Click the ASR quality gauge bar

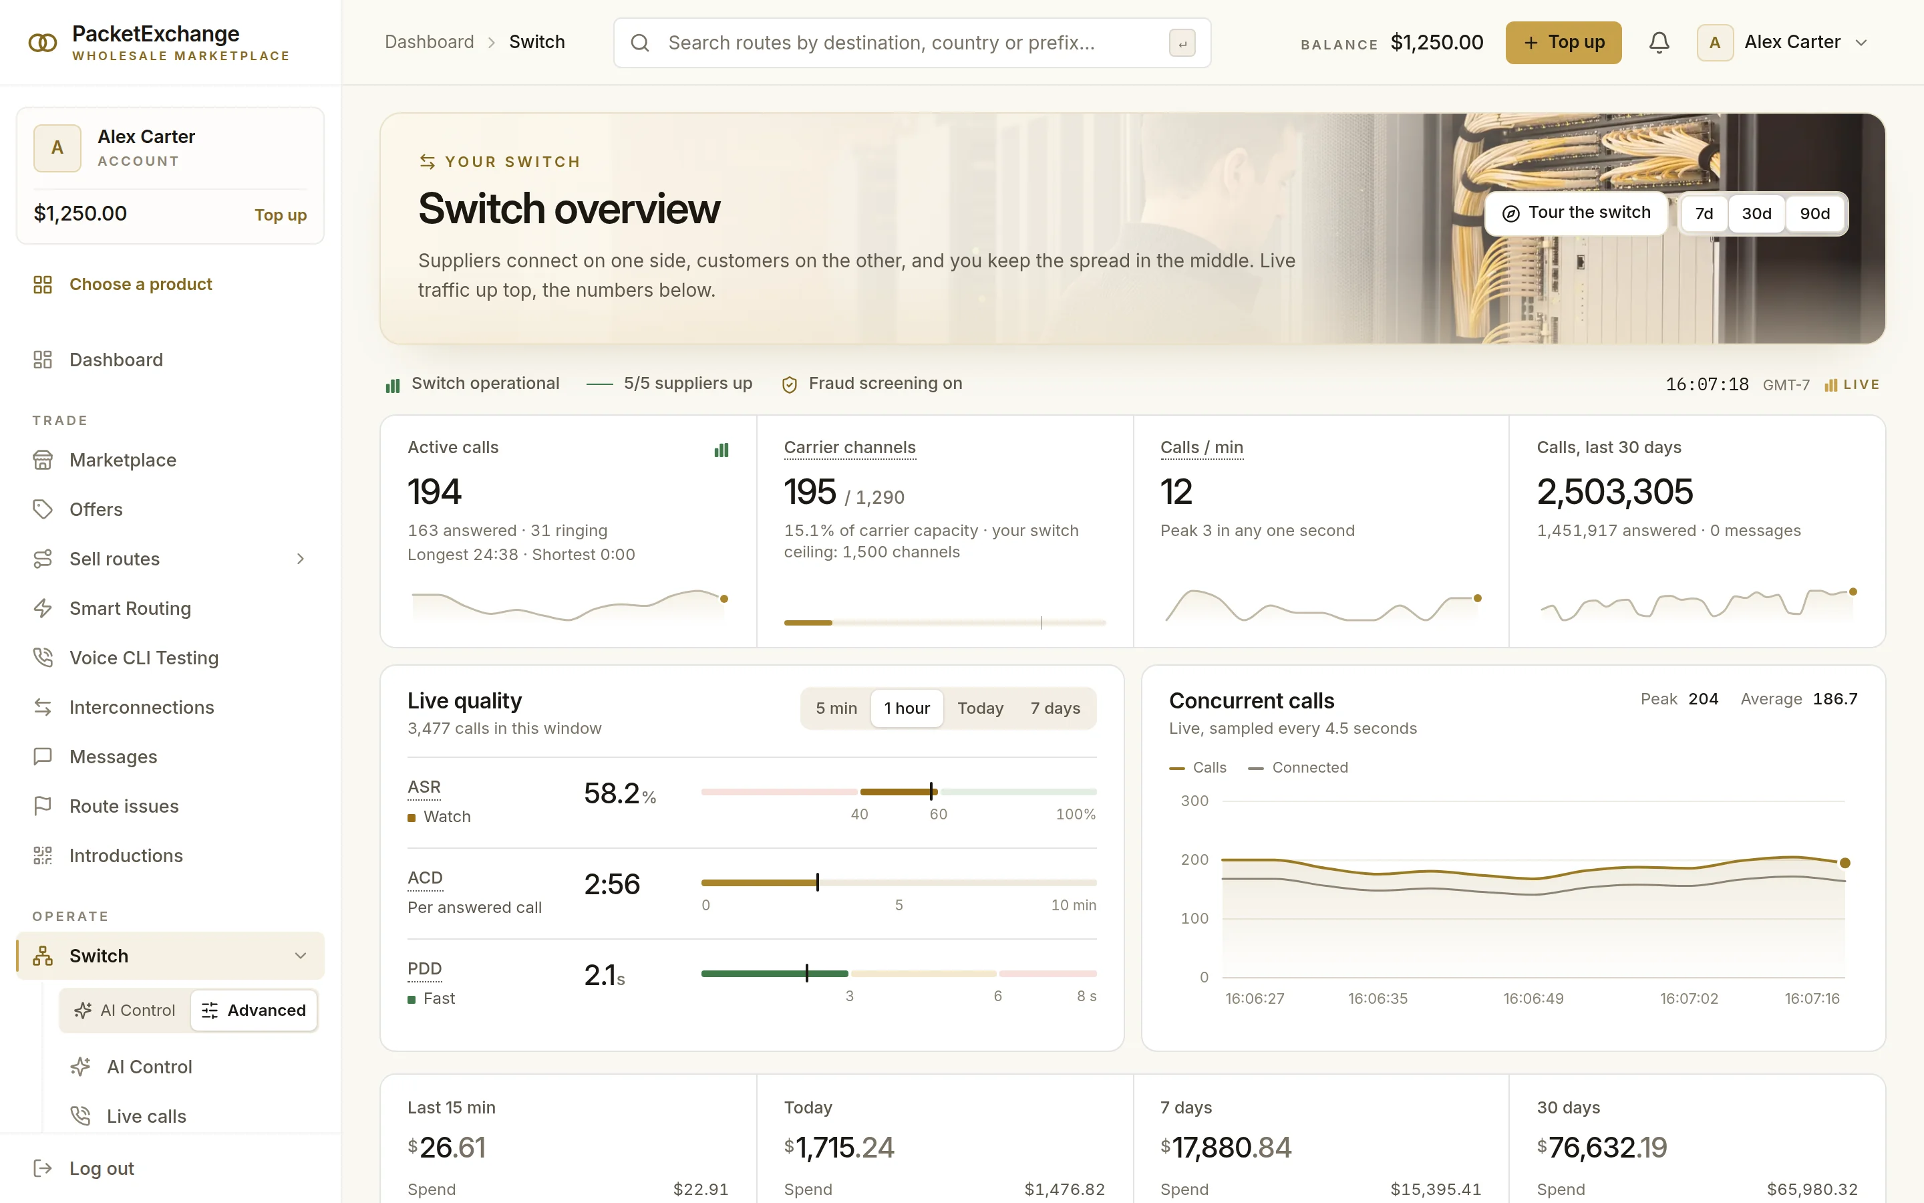tap(899, 792)
